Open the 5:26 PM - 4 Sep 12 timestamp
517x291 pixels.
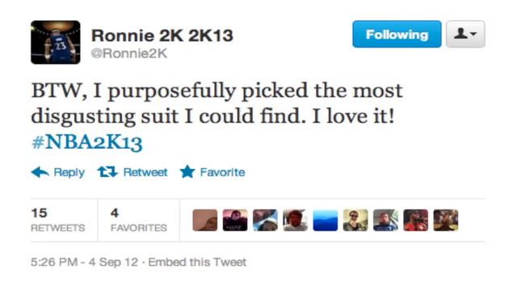coord(84,262)
